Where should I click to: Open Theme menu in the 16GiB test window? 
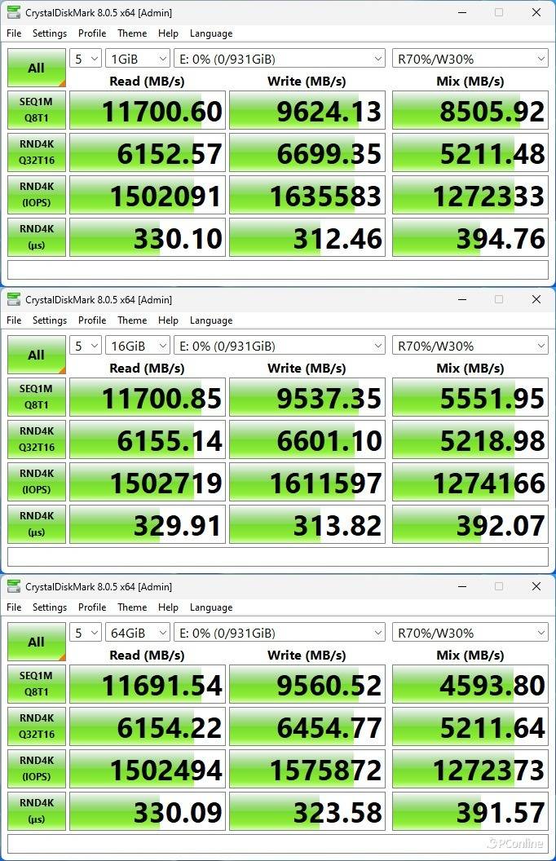click(x=132, y=320)
